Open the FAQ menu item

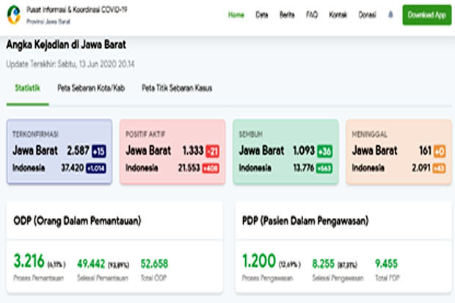pos(312,15)
